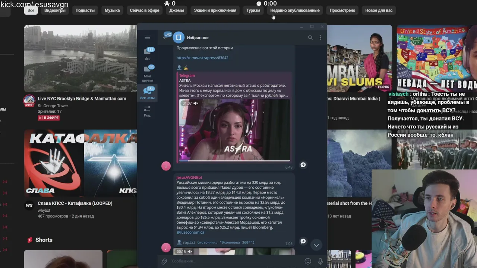Viewport: 477px width, 268px height.
Task: Open the Катафалка video thumbnail
Action: tap(80, 163)
